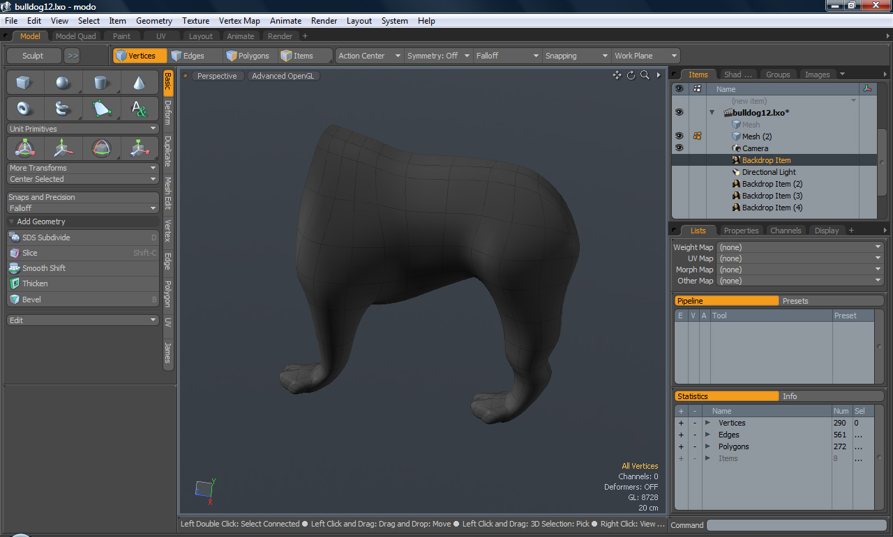Click the viewport rotate icon
The height and width of the screenshot is (537, 893).
tap(631, 75)
